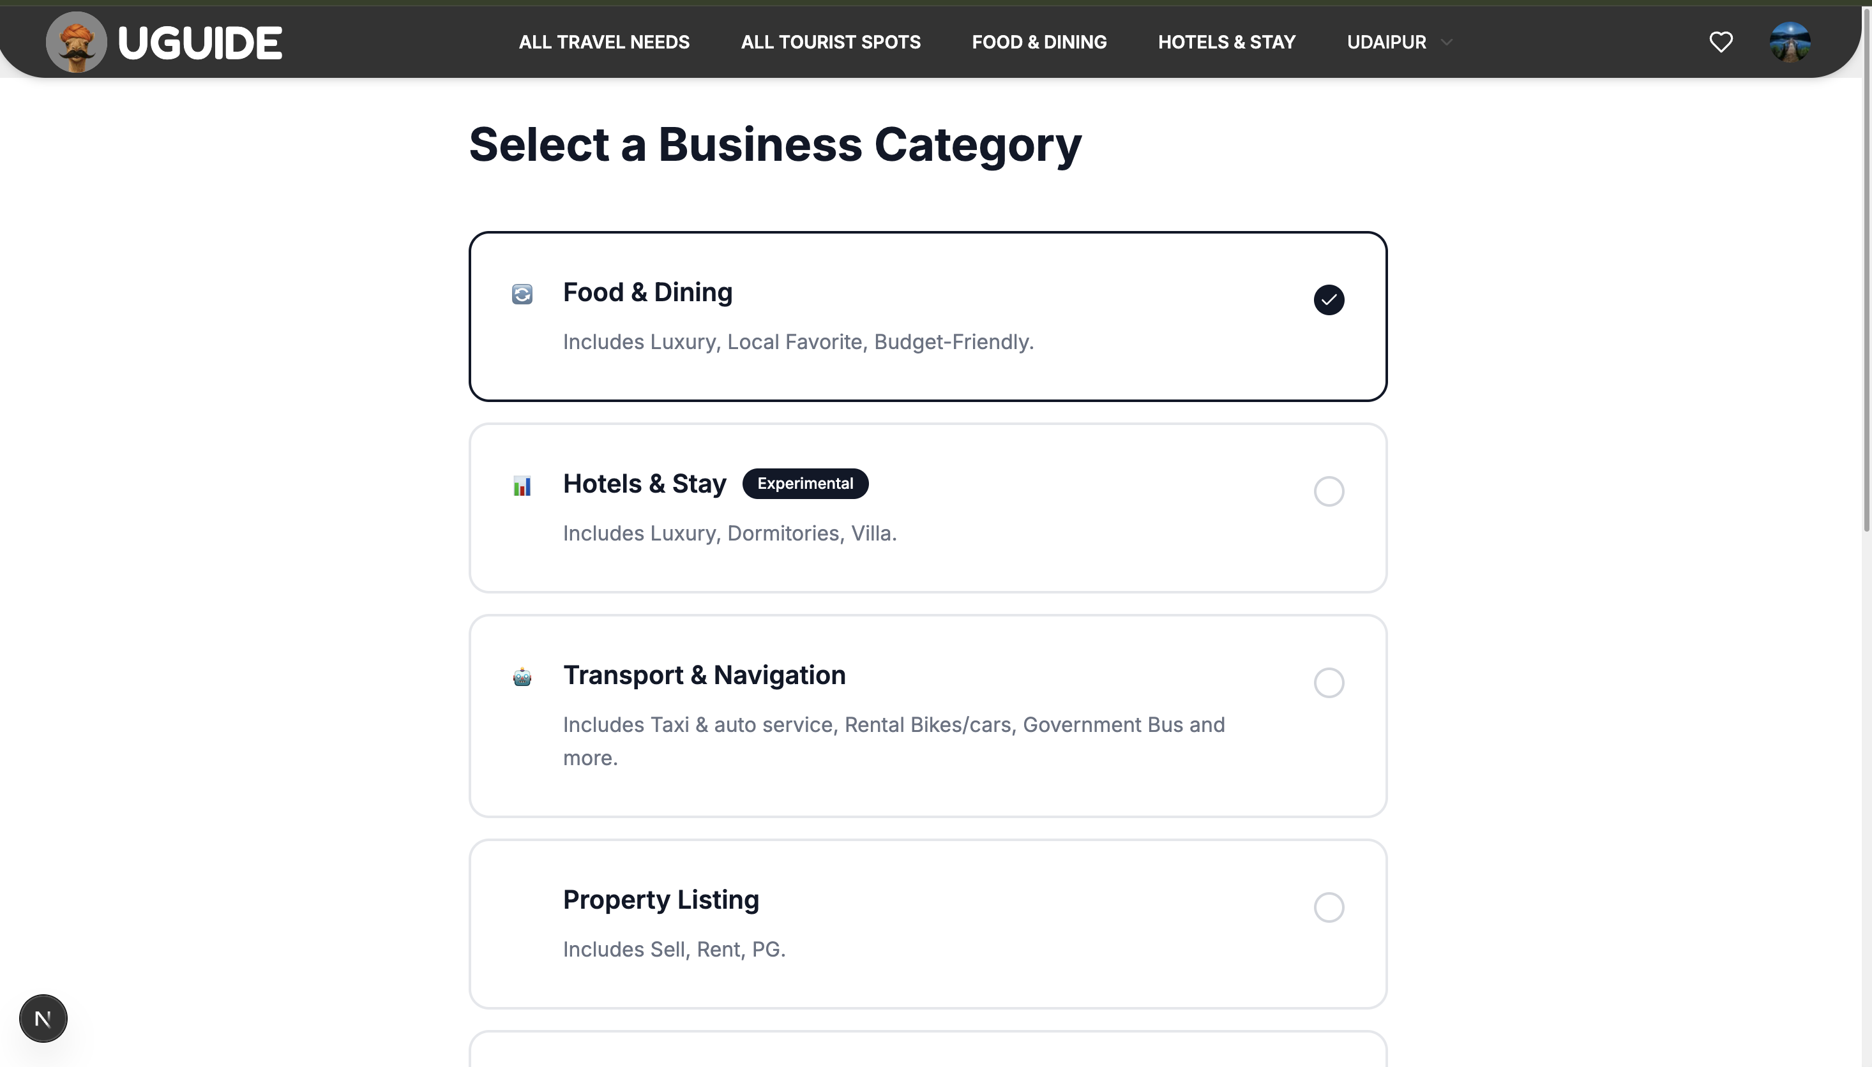This screenshot has height=1067, width=1872.
Task: Go to All Travel Needs menu
Action: 604,43
